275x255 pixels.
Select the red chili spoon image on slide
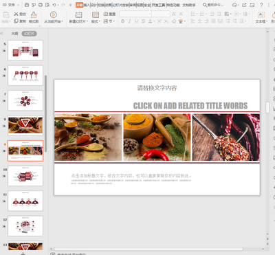pyautogui.click(x=226, y=137)
